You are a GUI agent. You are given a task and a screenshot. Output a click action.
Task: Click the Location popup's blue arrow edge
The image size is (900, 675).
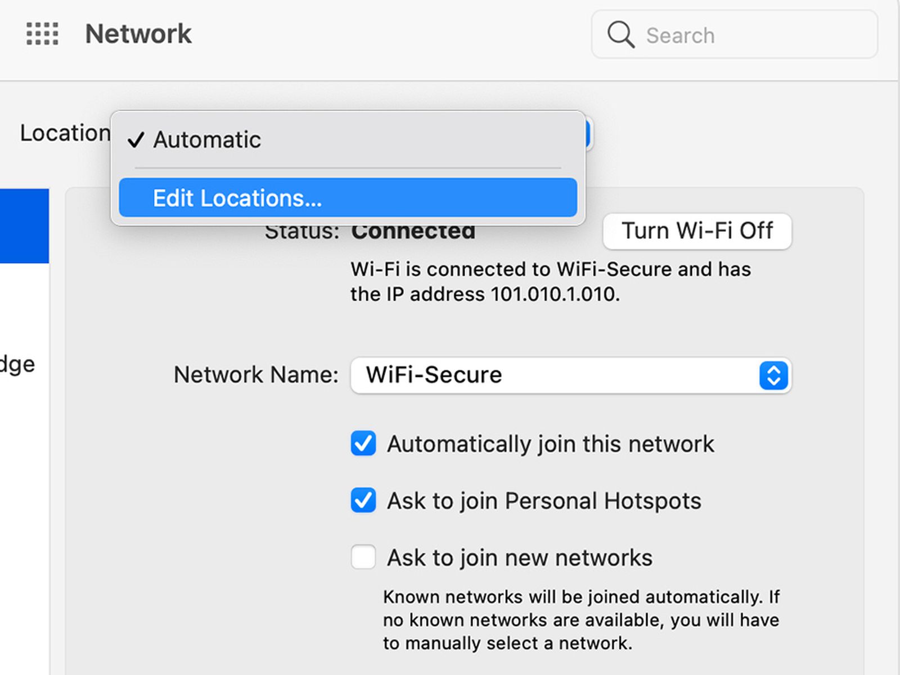pos(588,134)
